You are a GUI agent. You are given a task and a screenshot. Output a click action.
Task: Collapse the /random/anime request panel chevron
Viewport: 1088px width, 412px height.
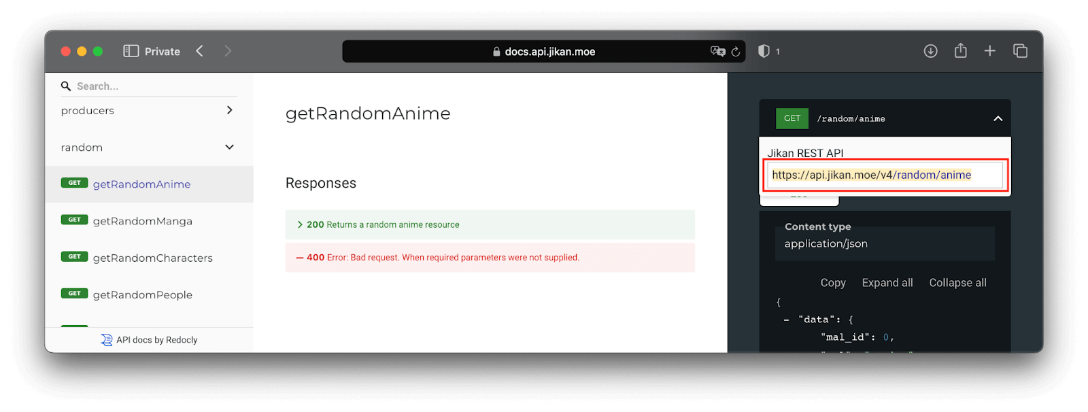tap(998, 118)
